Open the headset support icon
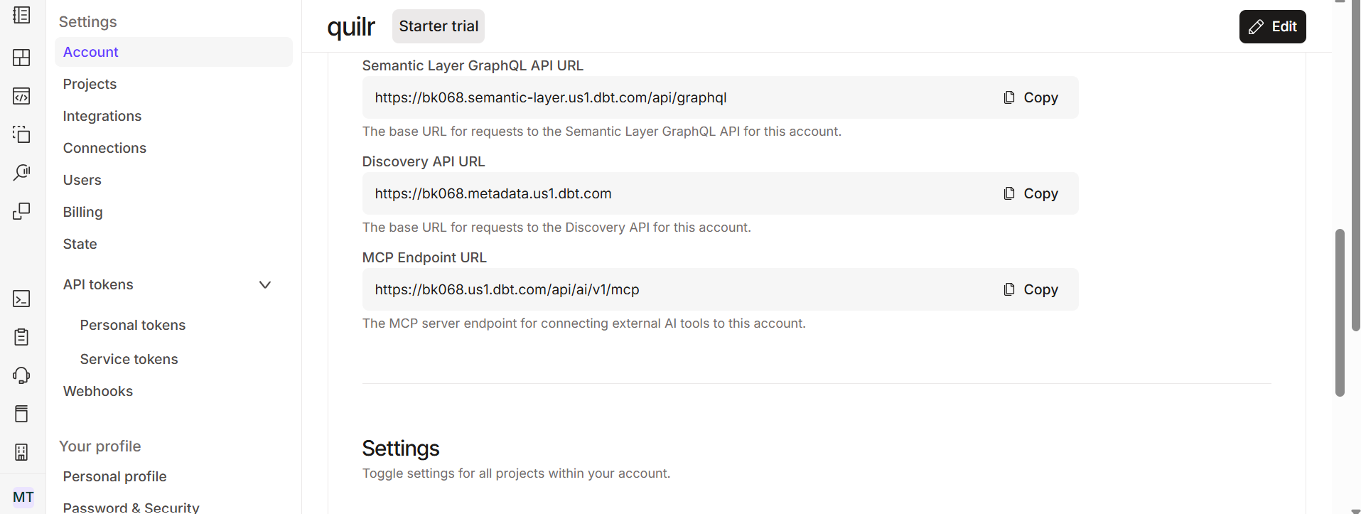The height and width of the screenshot is (514, 1361). coord(22,375)
